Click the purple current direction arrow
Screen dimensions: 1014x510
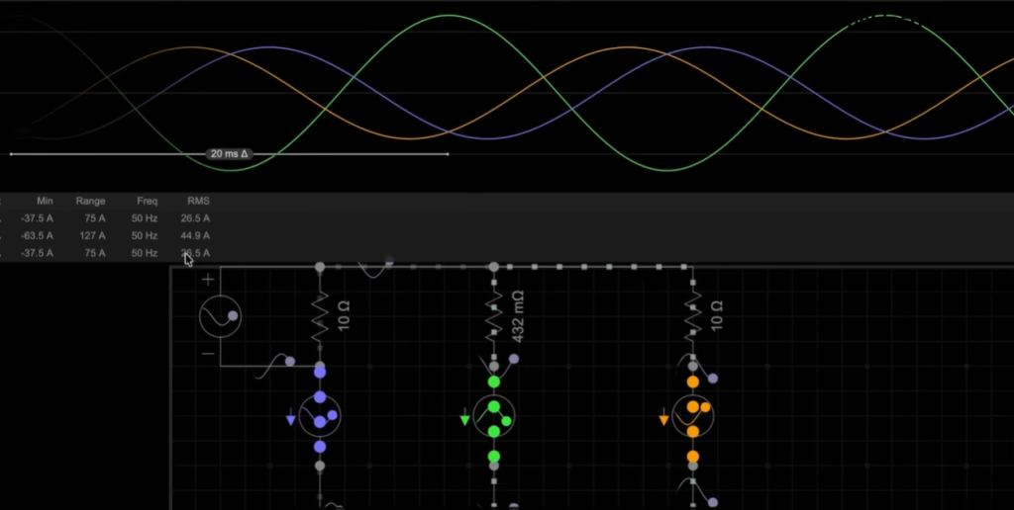click(x=290, y=420)
